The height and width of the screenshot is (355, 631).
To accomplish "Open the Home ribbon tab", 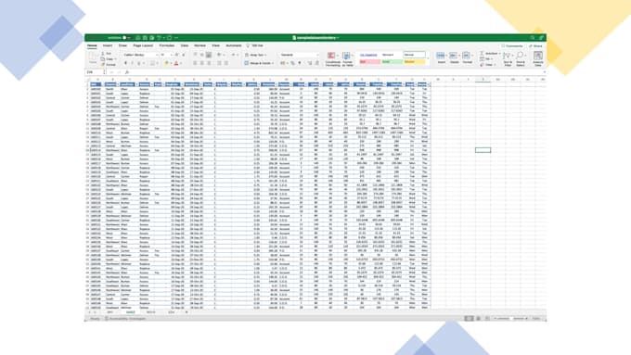I will tap(92, 45).
